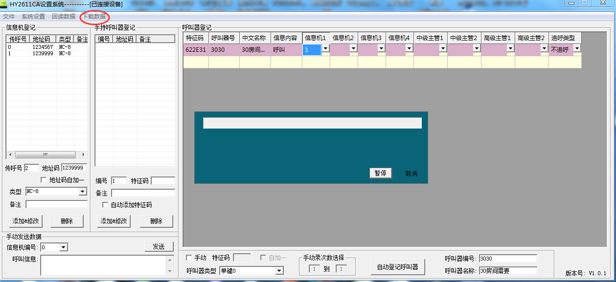Enable the 地址码自加一 checkbox

(x=44, y=180)
